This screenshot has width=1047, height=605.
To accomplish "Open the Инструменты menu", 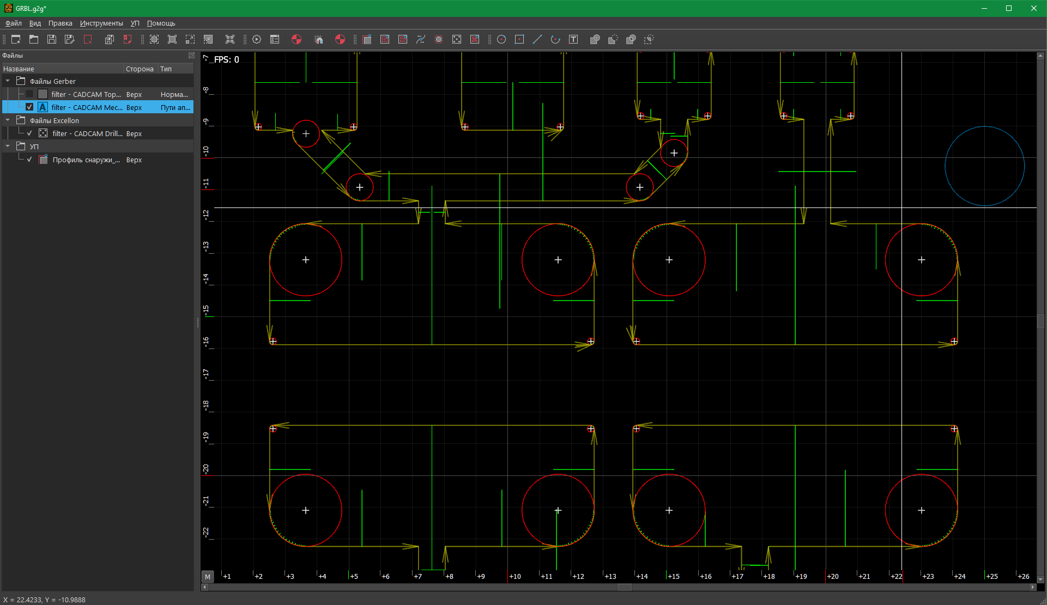I will pyautogui.click(x=101, y=23).
